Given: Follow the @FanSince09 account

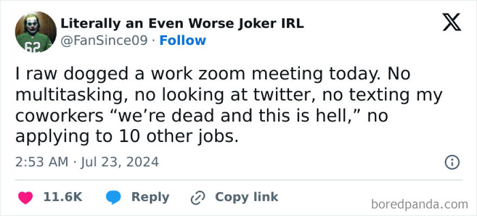Looking at the screenshot, I should [x=183, y=40].
